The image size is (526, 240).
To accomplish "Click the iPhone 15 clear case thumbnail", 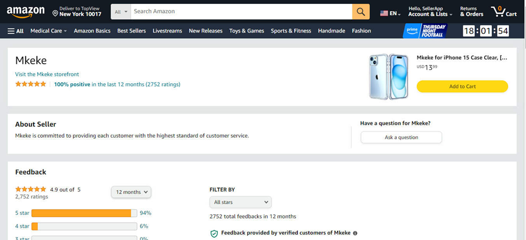I will (x=389, y=77).
